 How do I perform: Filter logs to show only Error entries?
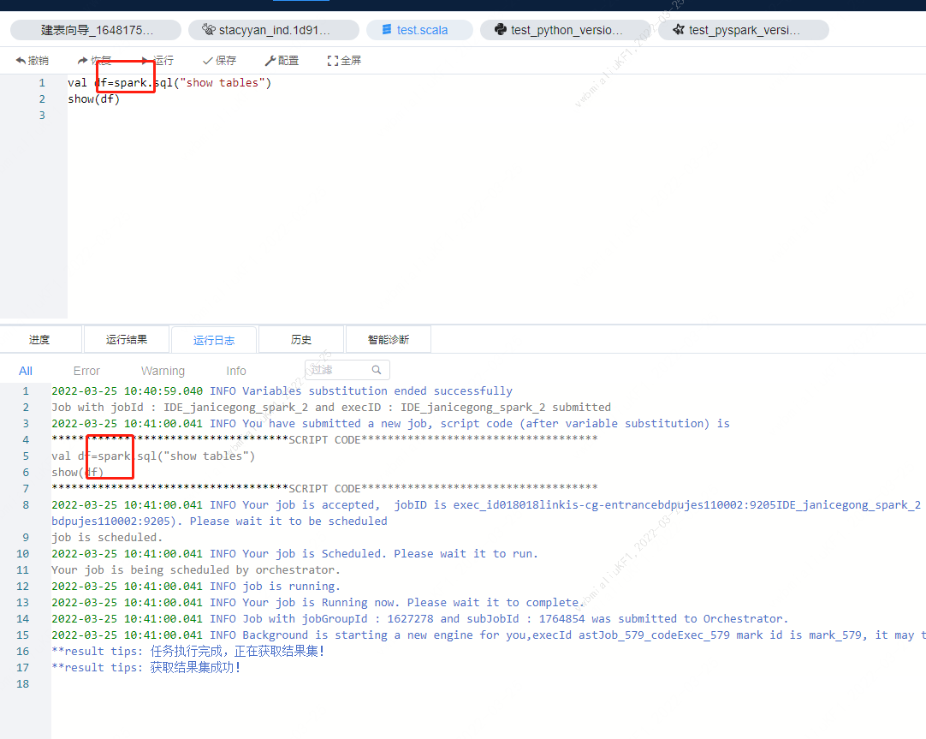[x=86, y=370]
